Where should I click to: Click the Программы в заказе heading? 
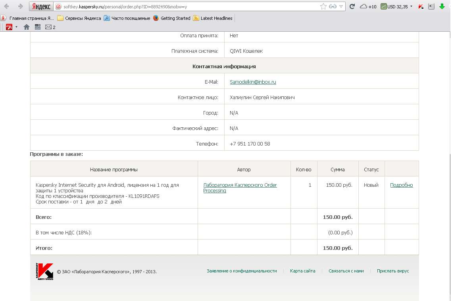pyautogui.click(x=56, y=154)
